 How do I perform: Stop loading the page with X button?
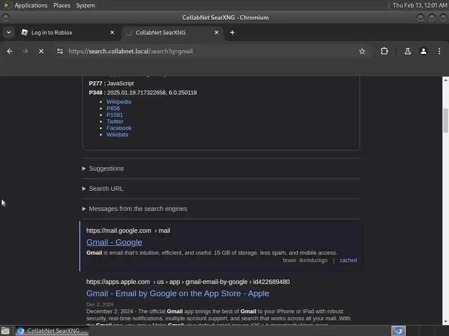click(x=41, y=52)
